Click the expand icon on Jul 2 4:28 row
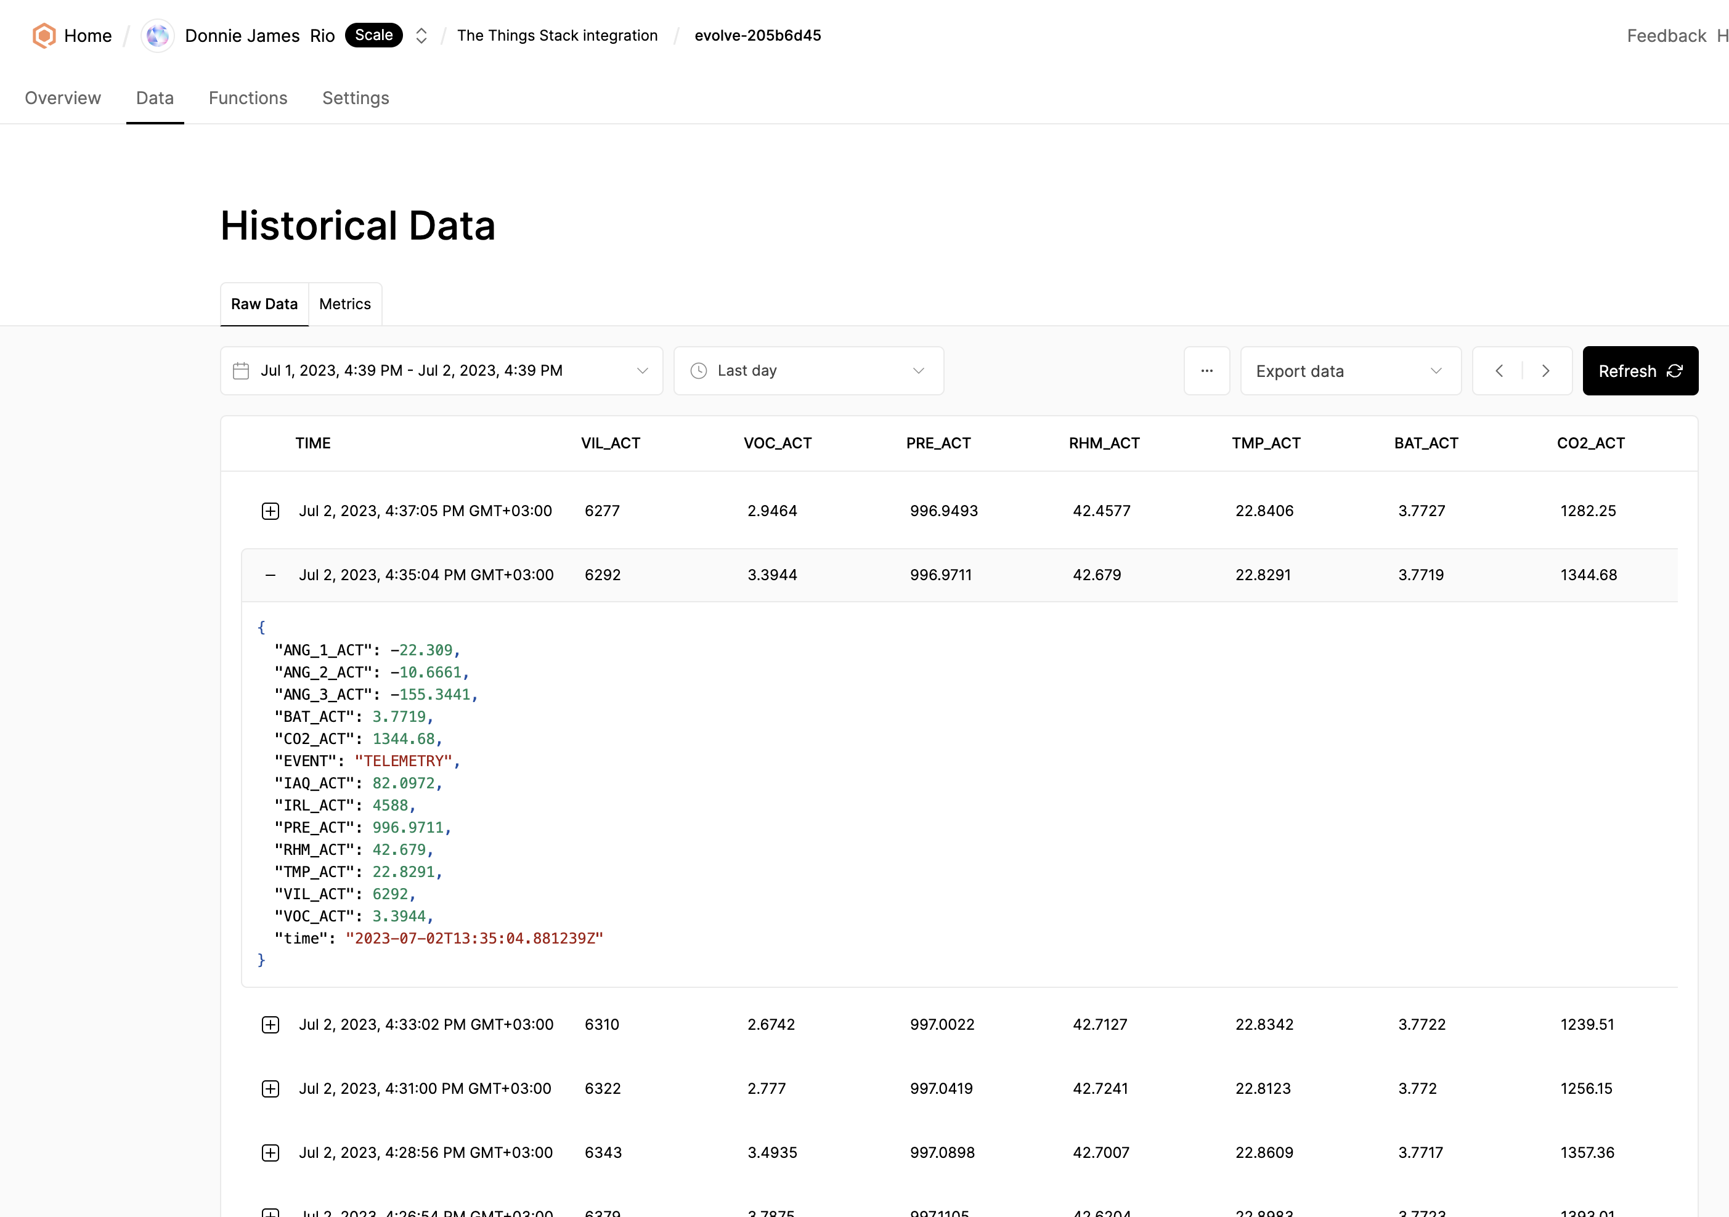Image resolution: width=1729 pixels, height=1217 pixels. coord(269,1152)
